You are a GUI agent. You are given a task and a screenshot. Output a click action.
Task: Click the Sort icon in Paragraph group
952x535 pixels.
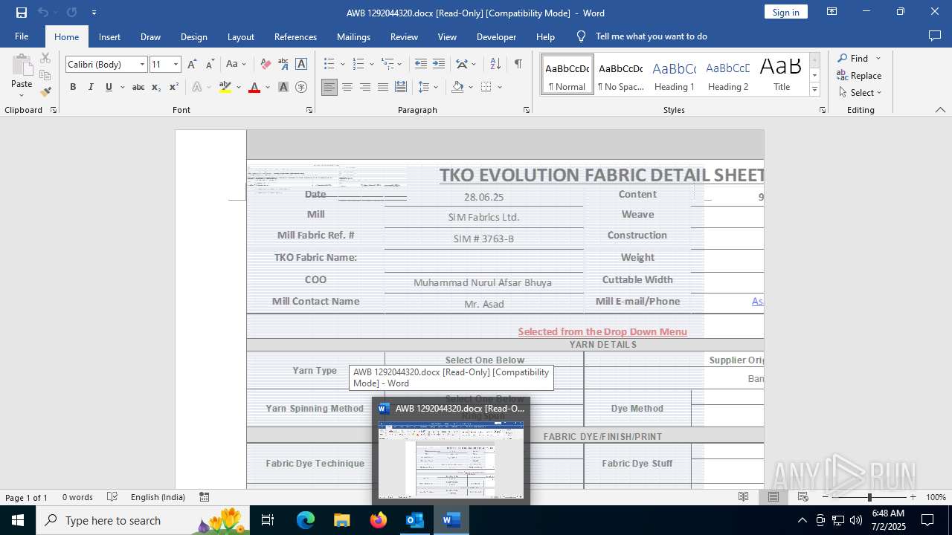point(495,64)
